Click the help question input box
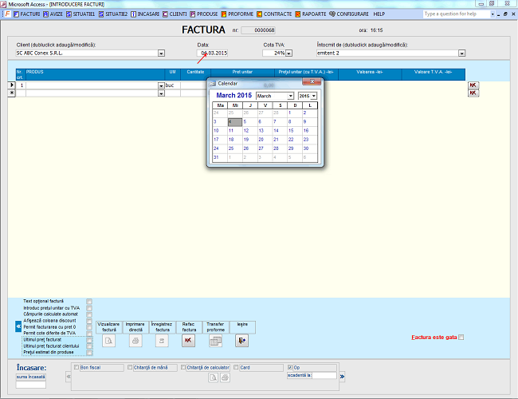This screenshot has width=518, height=399. pos(457,14)
